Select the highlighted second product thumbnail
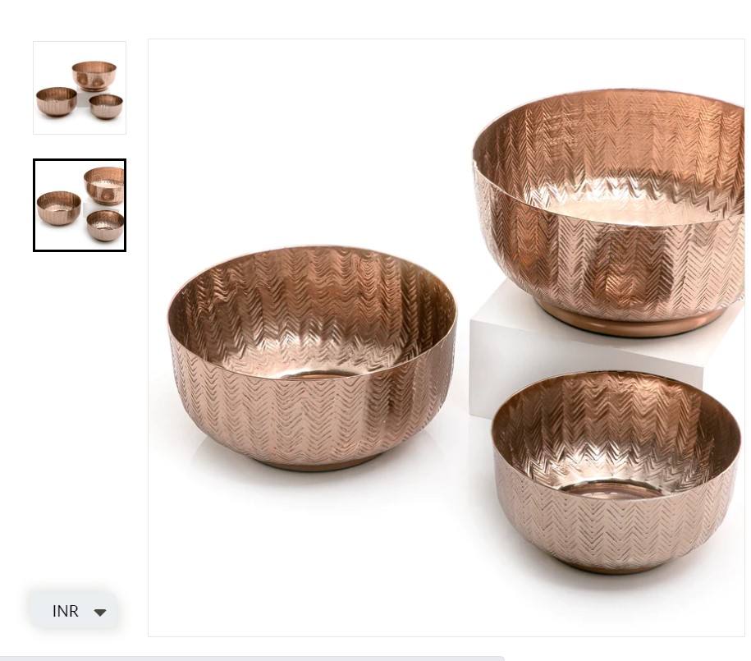The image size is (751, 661). pos(80,205)
